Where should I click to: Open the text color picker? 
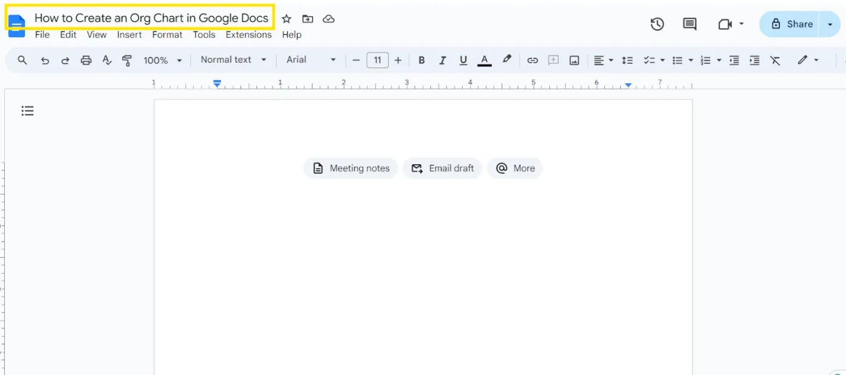click(x=484, y=60)
